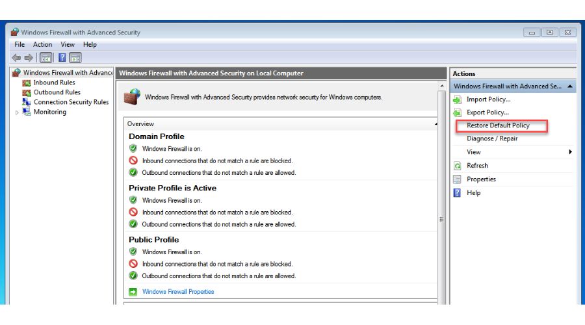Image resolution: width=585 pixels, height=325 pixels.
Task: Click Private Profile outbound allowed green icon
Action: coord(133,224)
